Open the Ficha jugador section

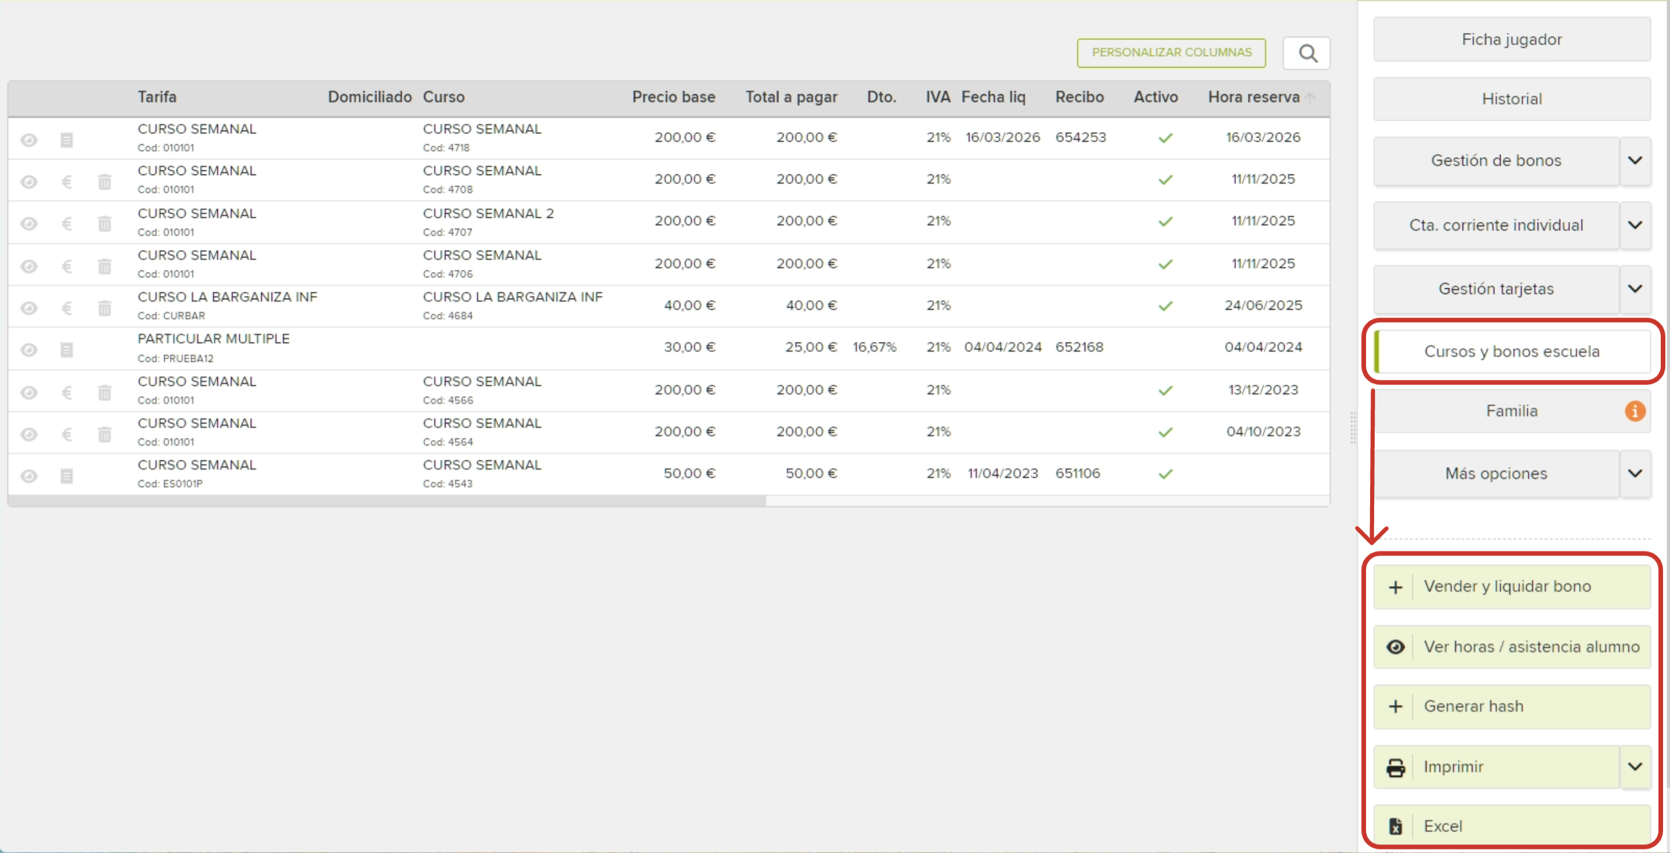1512,39
